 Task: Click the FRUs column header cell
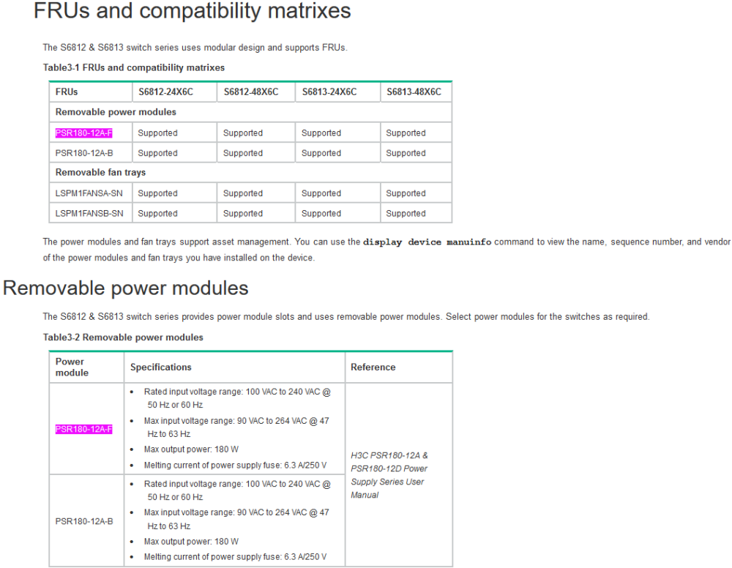point(67,92)
